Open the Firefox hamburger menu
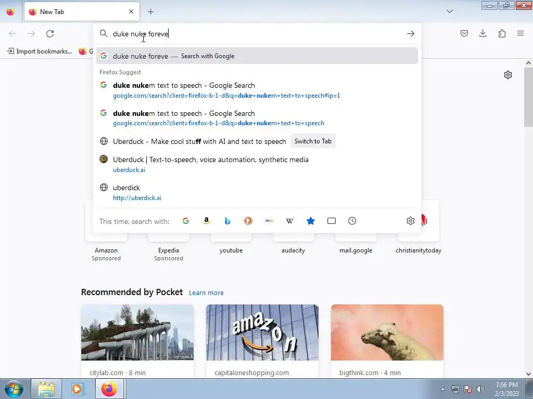This screenshot has width=533, height=399. coord(521,33)
